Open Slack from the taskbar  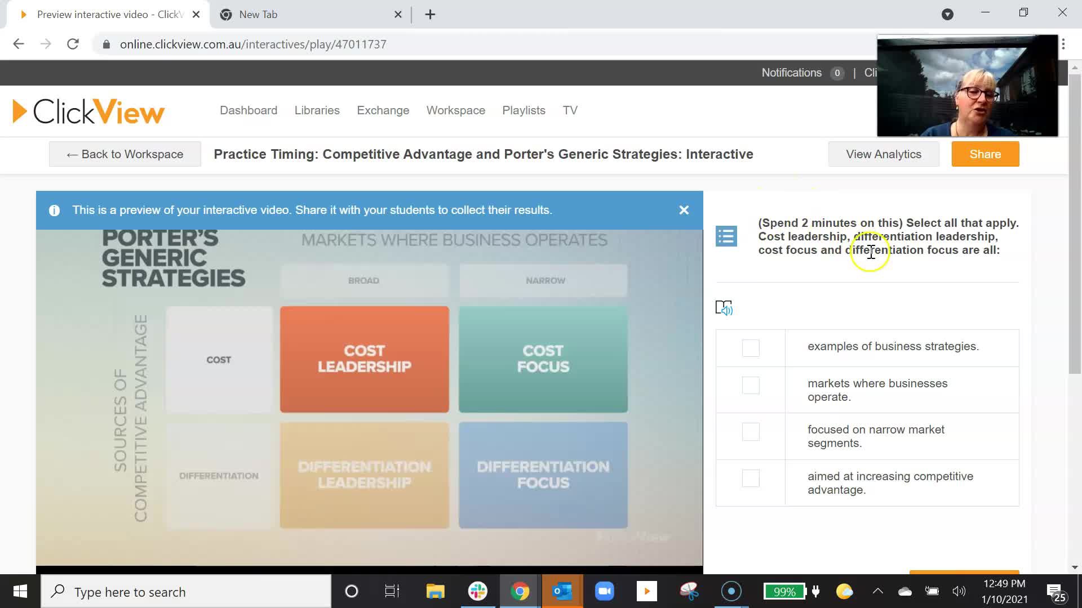tap(477, 591)
